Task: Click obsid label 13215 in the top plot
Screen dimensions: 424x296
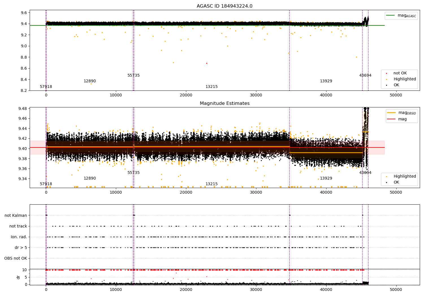Action: point(211,87)
